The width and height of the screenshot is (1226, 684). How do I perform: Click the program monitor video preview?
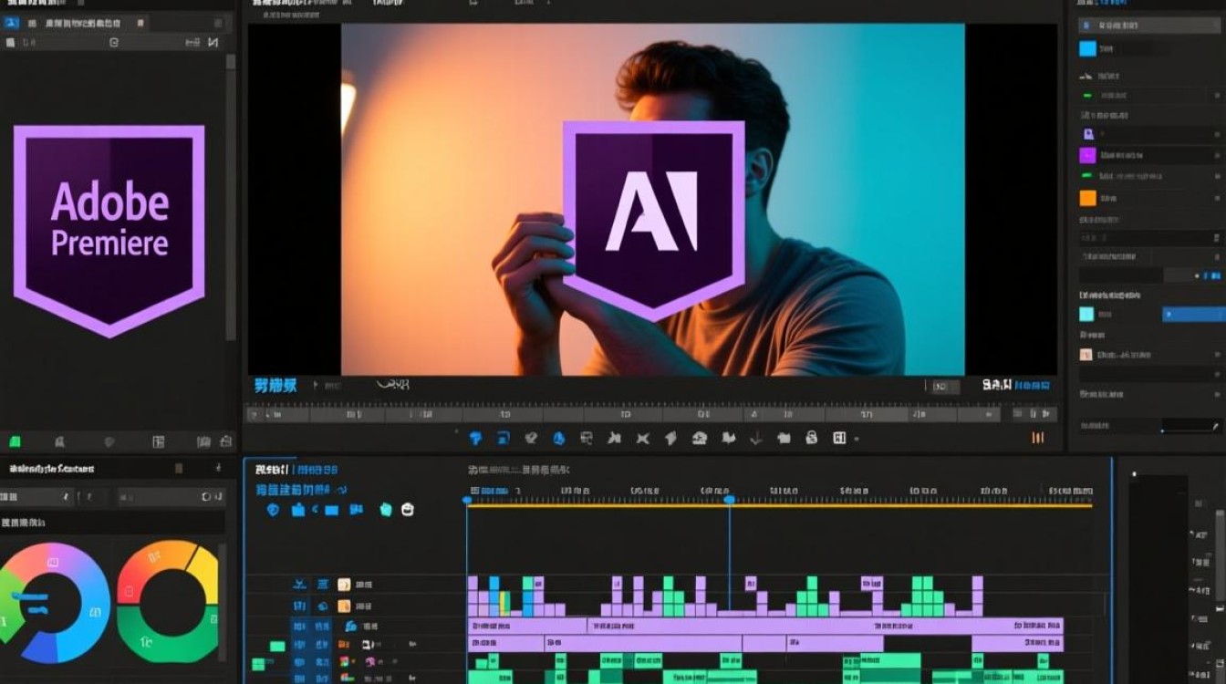click(653, 200)
